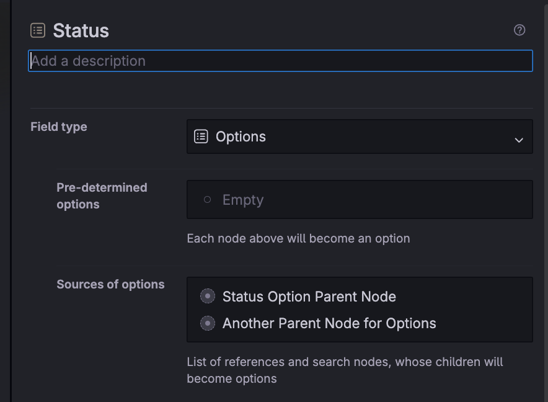Click the Add a description input field
The image size is (548, 402).
click(x=280, y=60)
